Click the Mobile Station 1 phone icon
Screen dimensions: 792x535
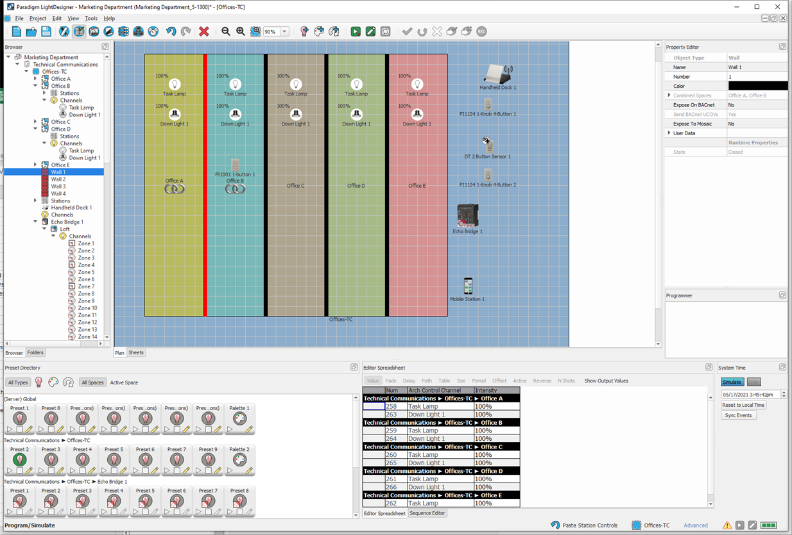[468, 286]
